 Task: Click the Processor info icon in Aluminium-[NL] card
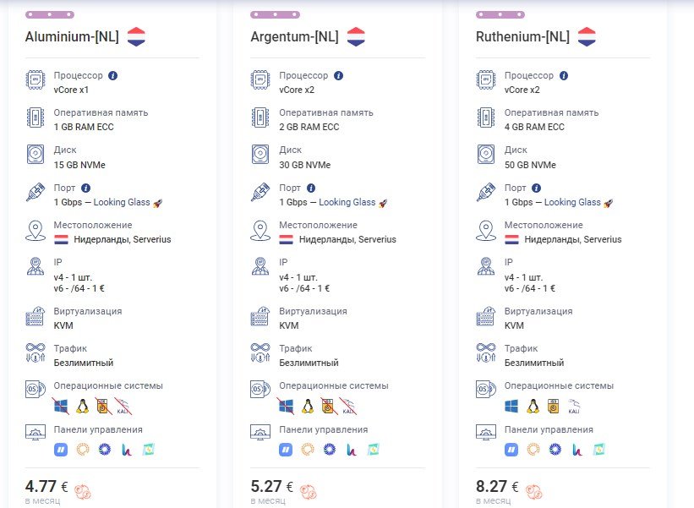(x=113, y=76)
